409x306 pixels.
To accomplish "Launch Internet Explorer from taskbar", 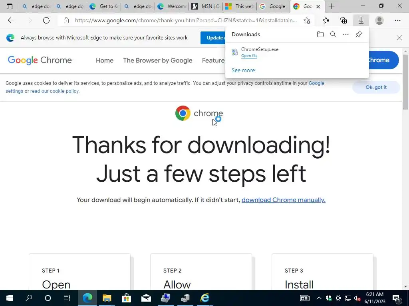I will (205, 298).
